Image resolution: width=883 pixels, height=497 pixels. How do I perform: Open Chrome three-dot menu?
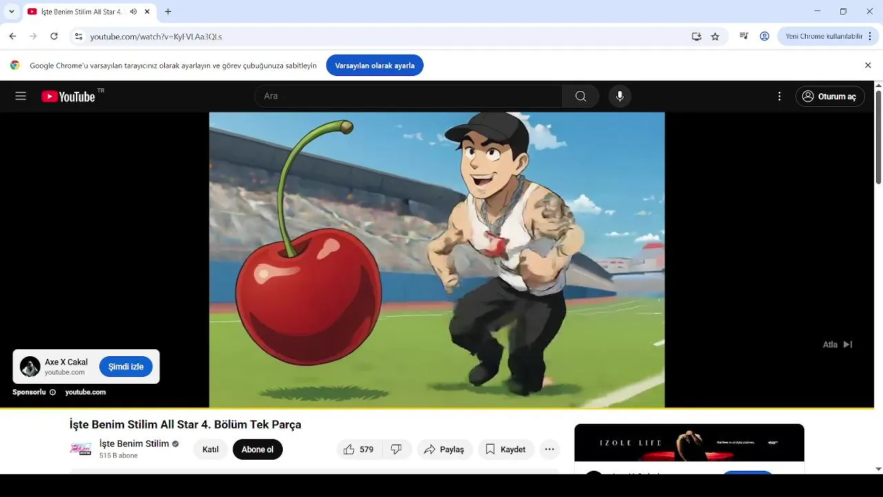(871, 36)
